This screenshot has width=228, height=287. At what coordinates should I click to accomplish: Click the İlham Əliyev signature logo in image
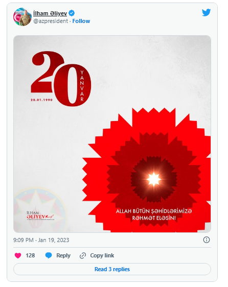(40, 216)
